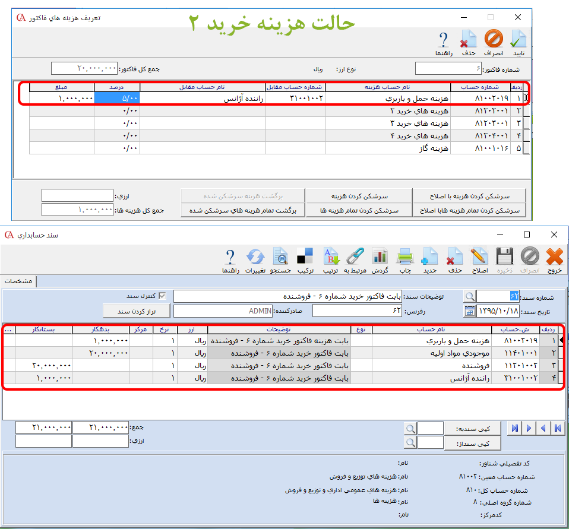Toggle the کنترل سند checkbox
The image size is (569, 529).
[x=162, y=296]
